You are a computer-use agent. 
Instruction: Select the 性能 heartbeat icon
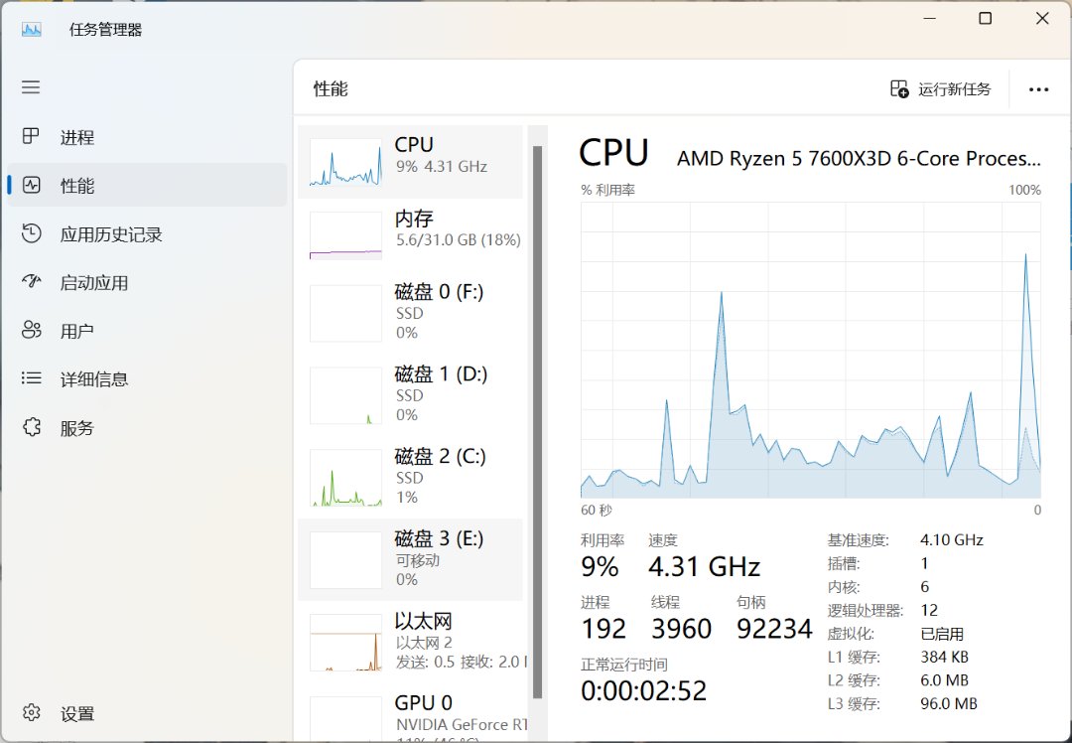(32, 185)
